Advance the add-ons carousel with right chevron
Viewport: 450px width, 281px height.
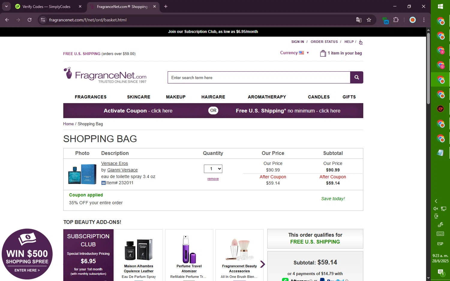tap(262, 264)
